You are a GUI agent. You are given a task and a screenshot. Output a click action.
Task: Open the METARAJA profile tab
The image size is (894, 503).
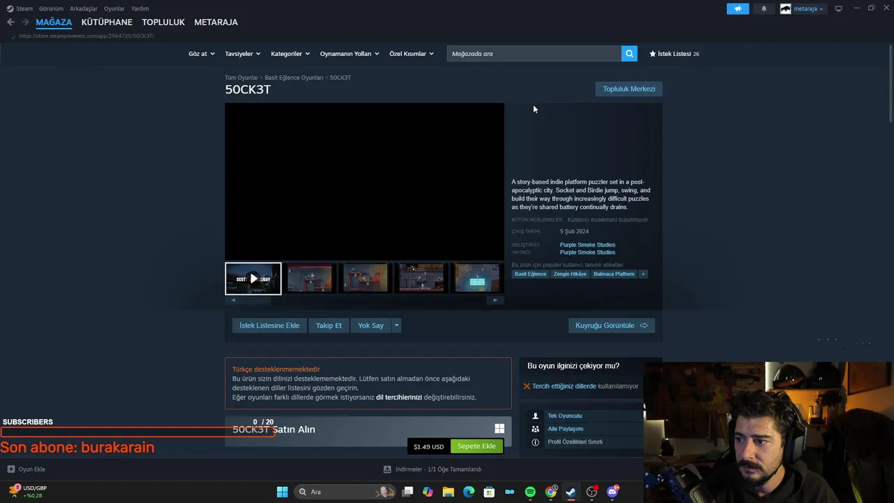(x=216, y=22)
